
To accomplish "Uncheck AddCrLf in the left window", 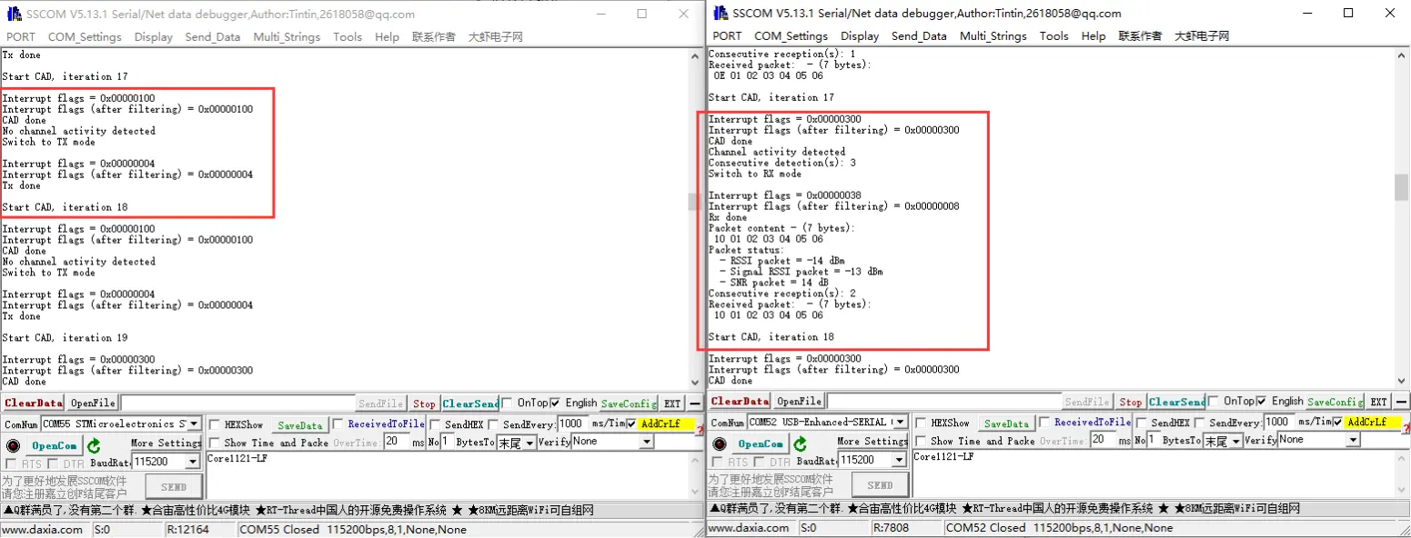I will pyautogui.click(x=631, y=424).
